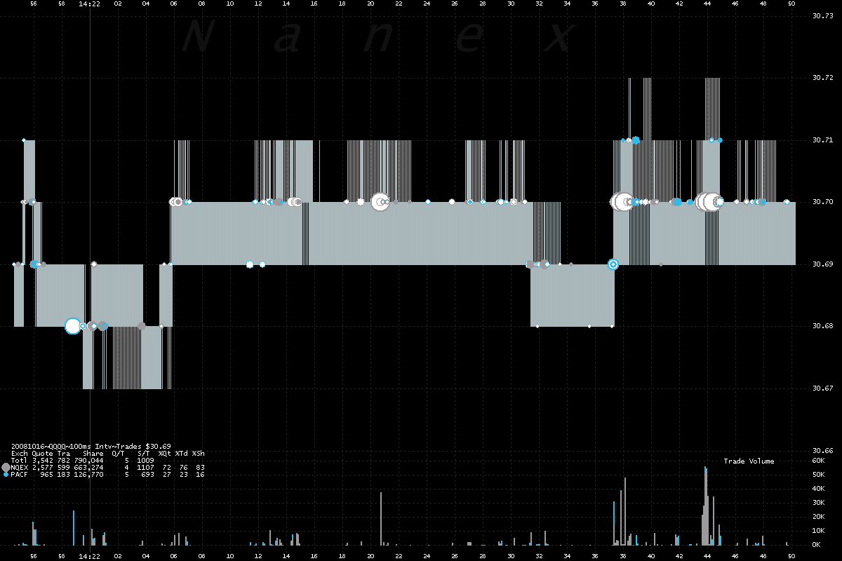842x561 pixels.
Task: Select the 10K volume axis label
Action: coord(817,531)
